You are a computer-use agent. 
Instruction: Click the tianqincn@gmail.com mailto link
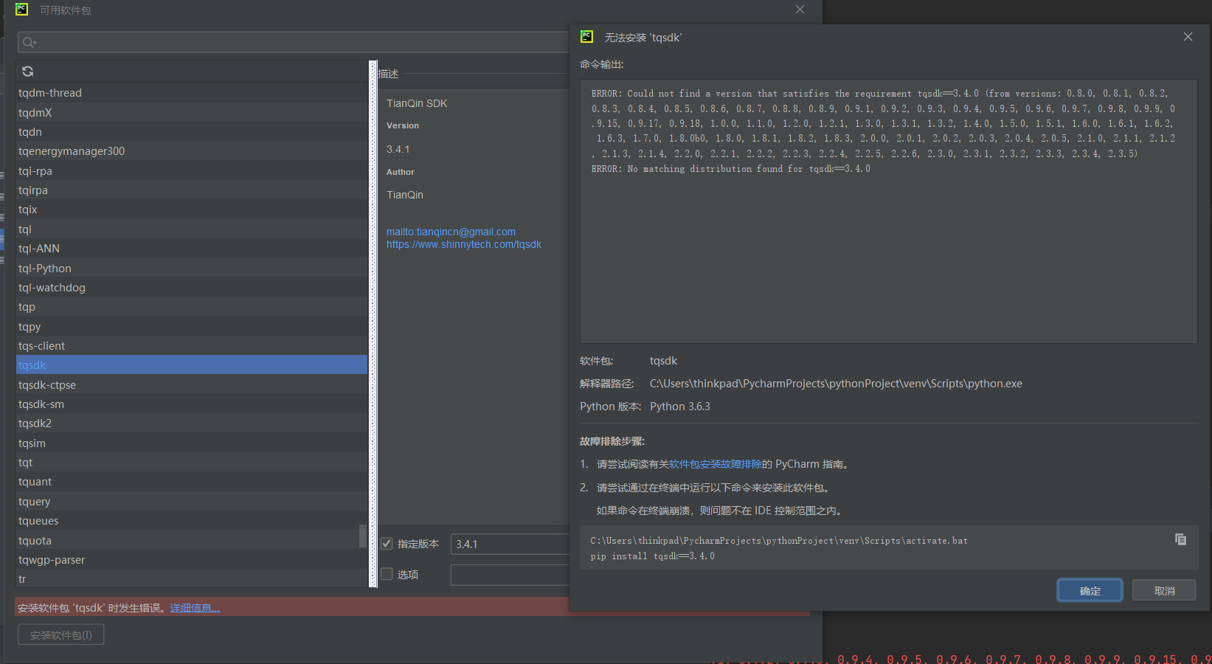(451, 232)
